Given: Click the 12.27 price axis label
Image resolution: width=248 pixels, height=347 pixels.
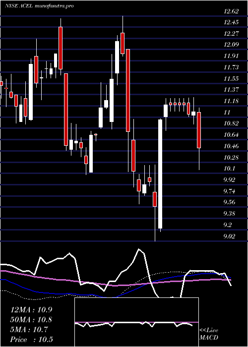Looking at the screenshot, I should [231, 34].
